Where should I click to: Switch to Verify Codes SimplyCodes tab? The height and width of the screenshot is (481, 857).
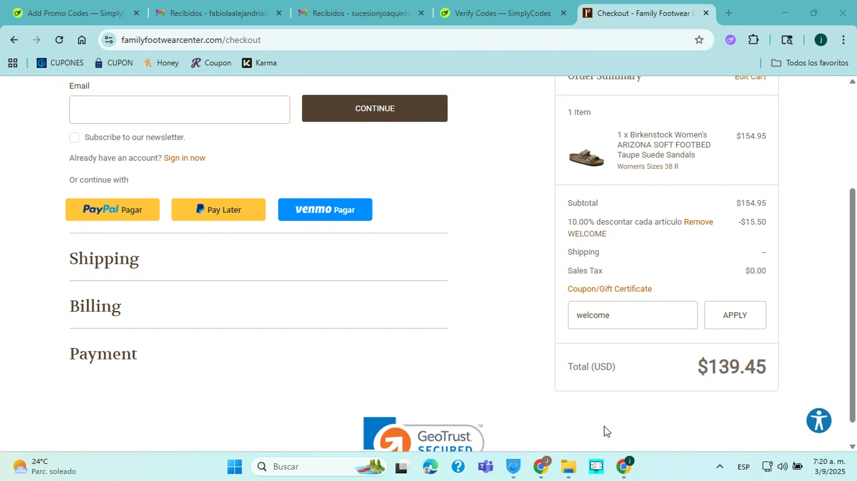coord(503,13)
